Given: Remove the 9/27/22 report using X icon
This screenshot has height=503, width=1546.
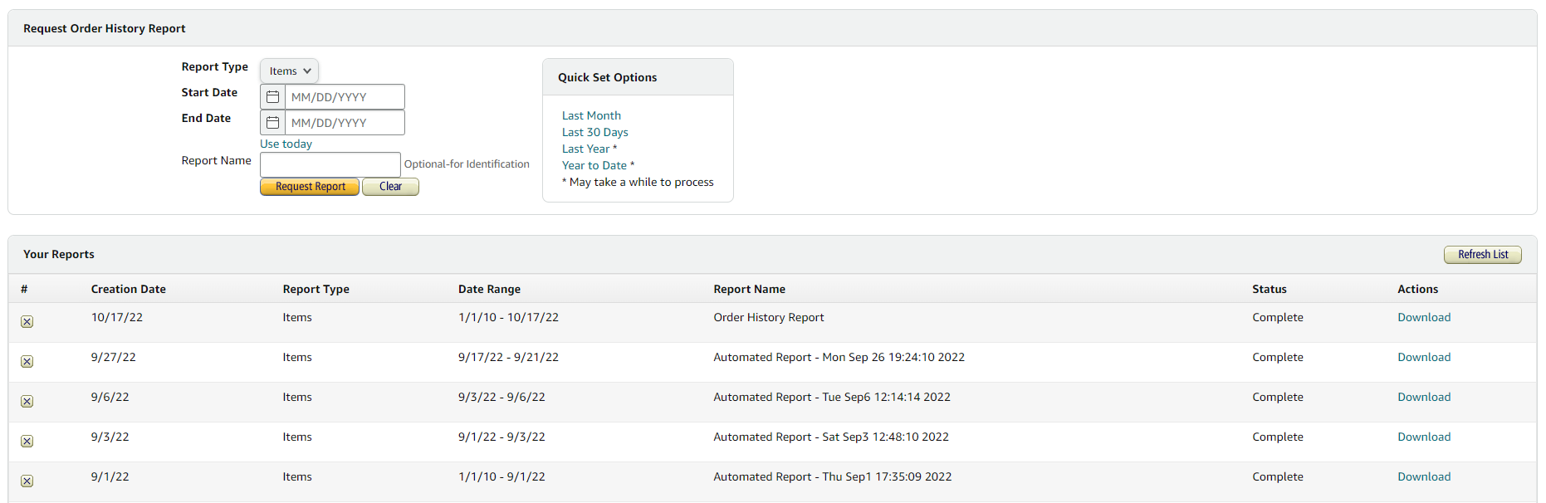Looking at the screenshot, I should tap(27, 362).
